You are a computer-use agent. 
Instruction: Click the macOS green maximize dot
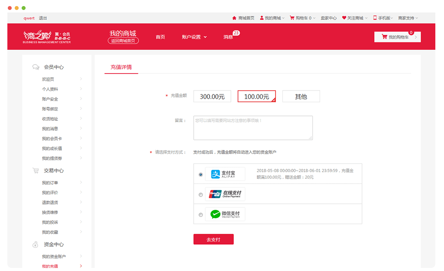23,8
